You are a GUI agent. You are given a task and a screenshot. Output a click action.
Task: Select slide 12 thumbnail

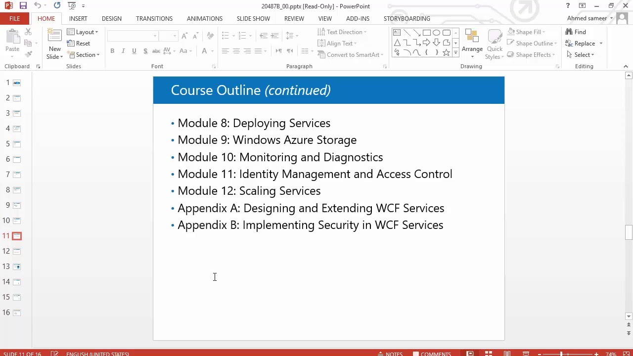(17, 251)
